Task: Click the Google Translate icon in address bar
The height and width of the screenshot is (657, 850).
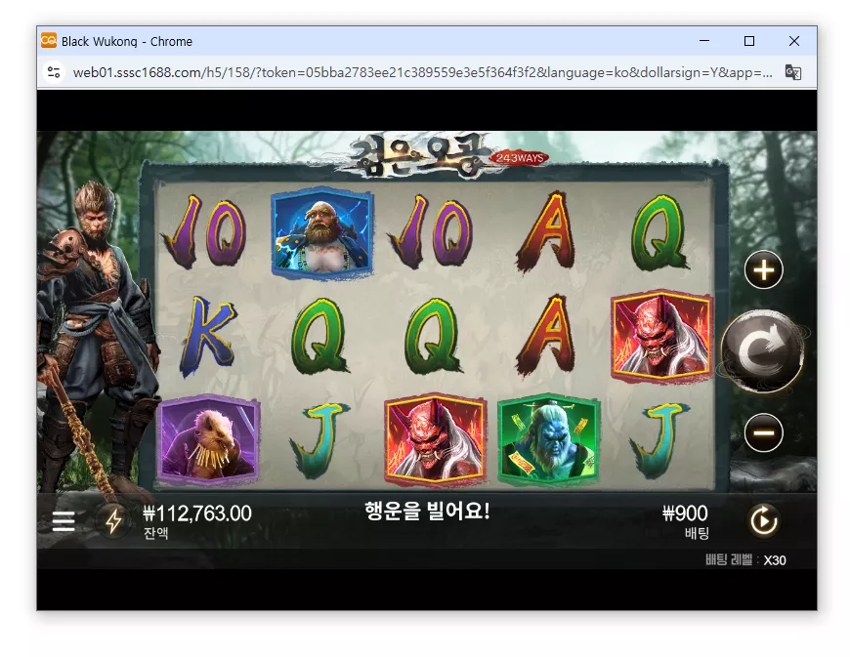Action: (x=793, y=72)
